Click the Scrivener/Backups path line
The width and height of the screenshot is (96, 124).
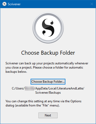tap(48, 93)
